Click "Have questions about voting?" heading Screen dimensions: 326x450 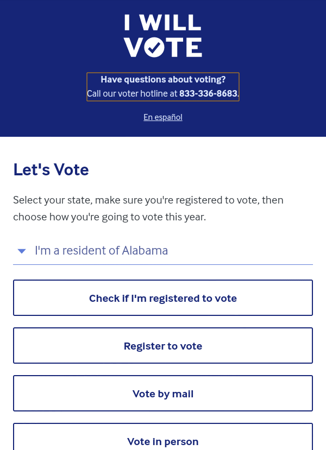tap(163, 79)
